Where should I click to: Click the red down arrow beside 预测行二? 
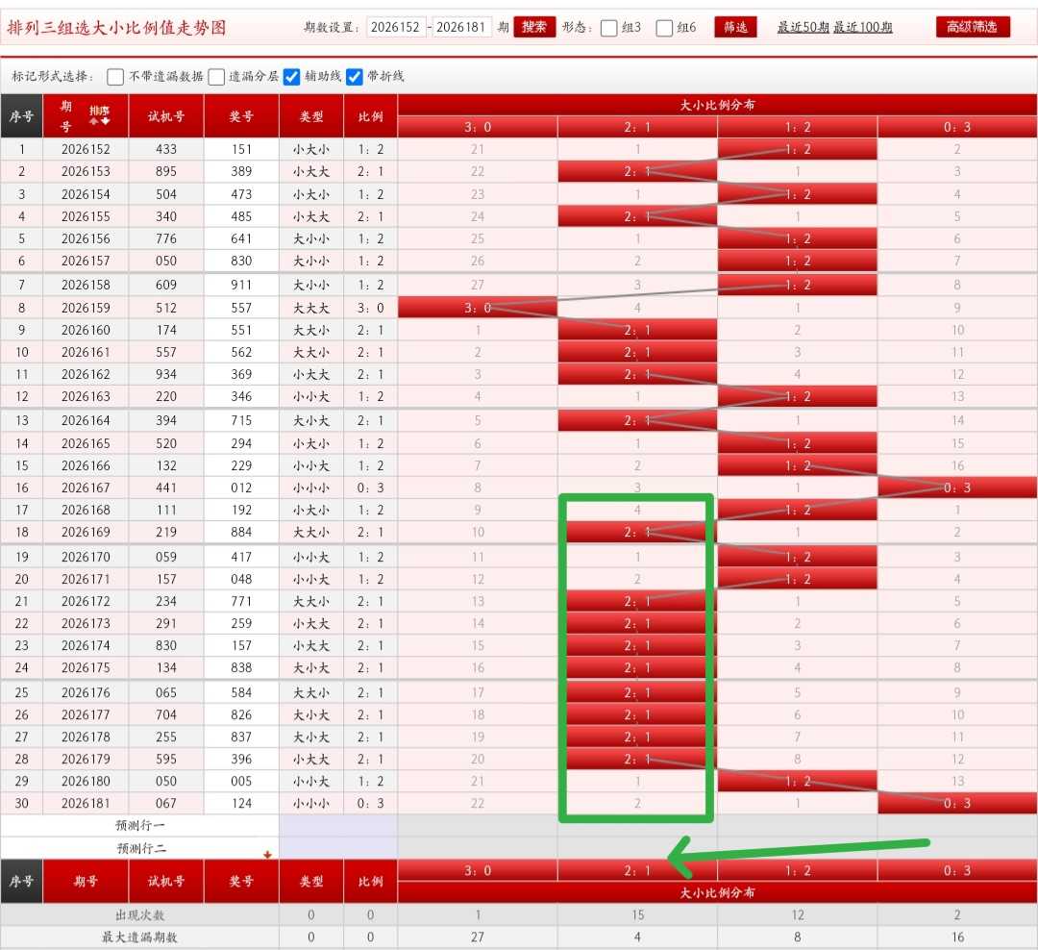pos(267,855)
